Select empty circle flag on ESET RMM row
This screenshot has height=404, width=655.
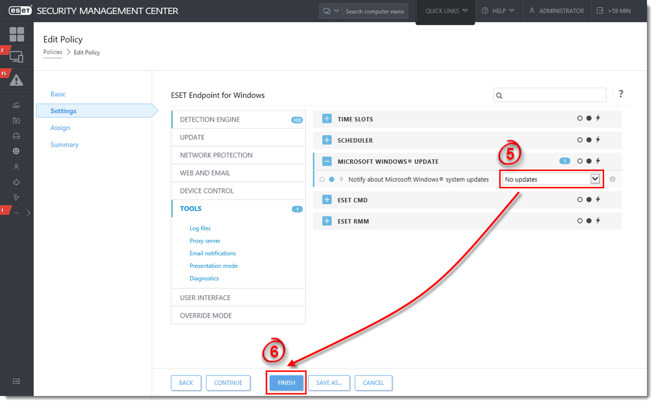(x=580, y=221)
